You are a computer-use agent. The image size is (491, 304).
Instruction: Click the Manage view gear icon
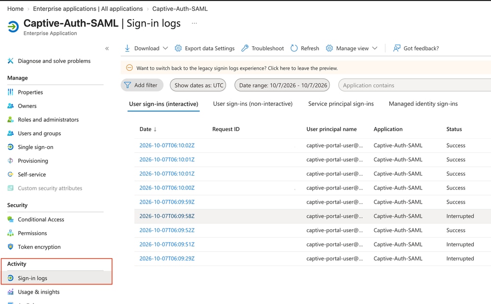329,48
